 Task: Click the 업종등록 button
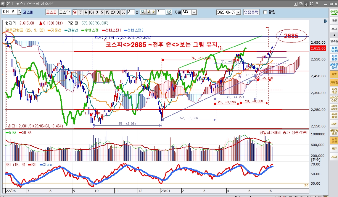coord(251,12)
